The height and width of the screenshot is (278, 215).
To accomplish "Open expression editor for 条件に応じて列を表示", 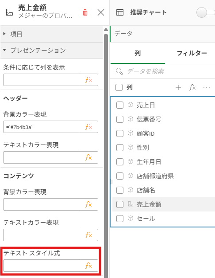I will click(x=88, y=80).
